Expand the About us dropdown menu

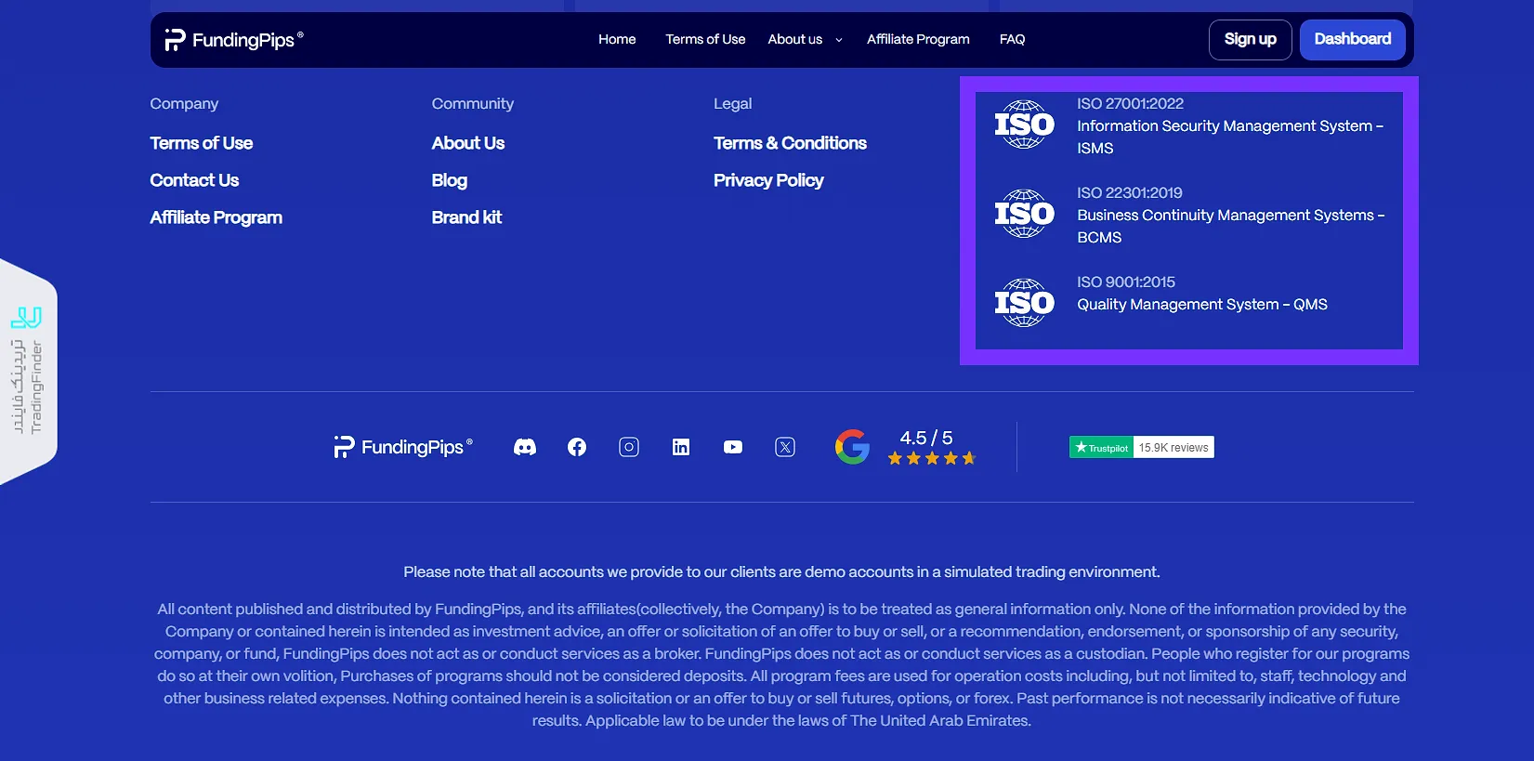pyautogui.click(x=805, y=40)
